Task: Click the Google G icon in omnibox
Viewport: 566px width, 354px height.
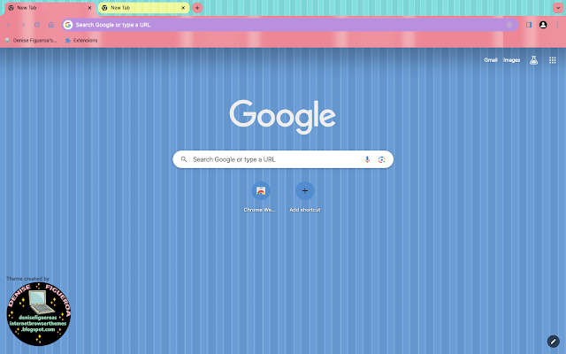Action: 68,25
